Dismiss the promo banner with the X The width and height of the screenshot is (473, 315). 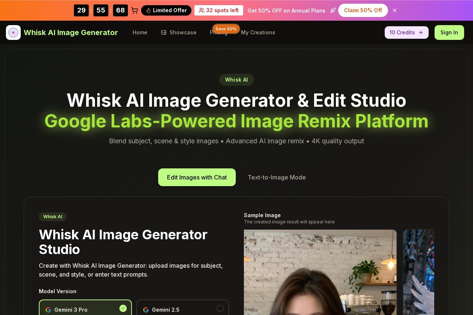tap(395, 10)
